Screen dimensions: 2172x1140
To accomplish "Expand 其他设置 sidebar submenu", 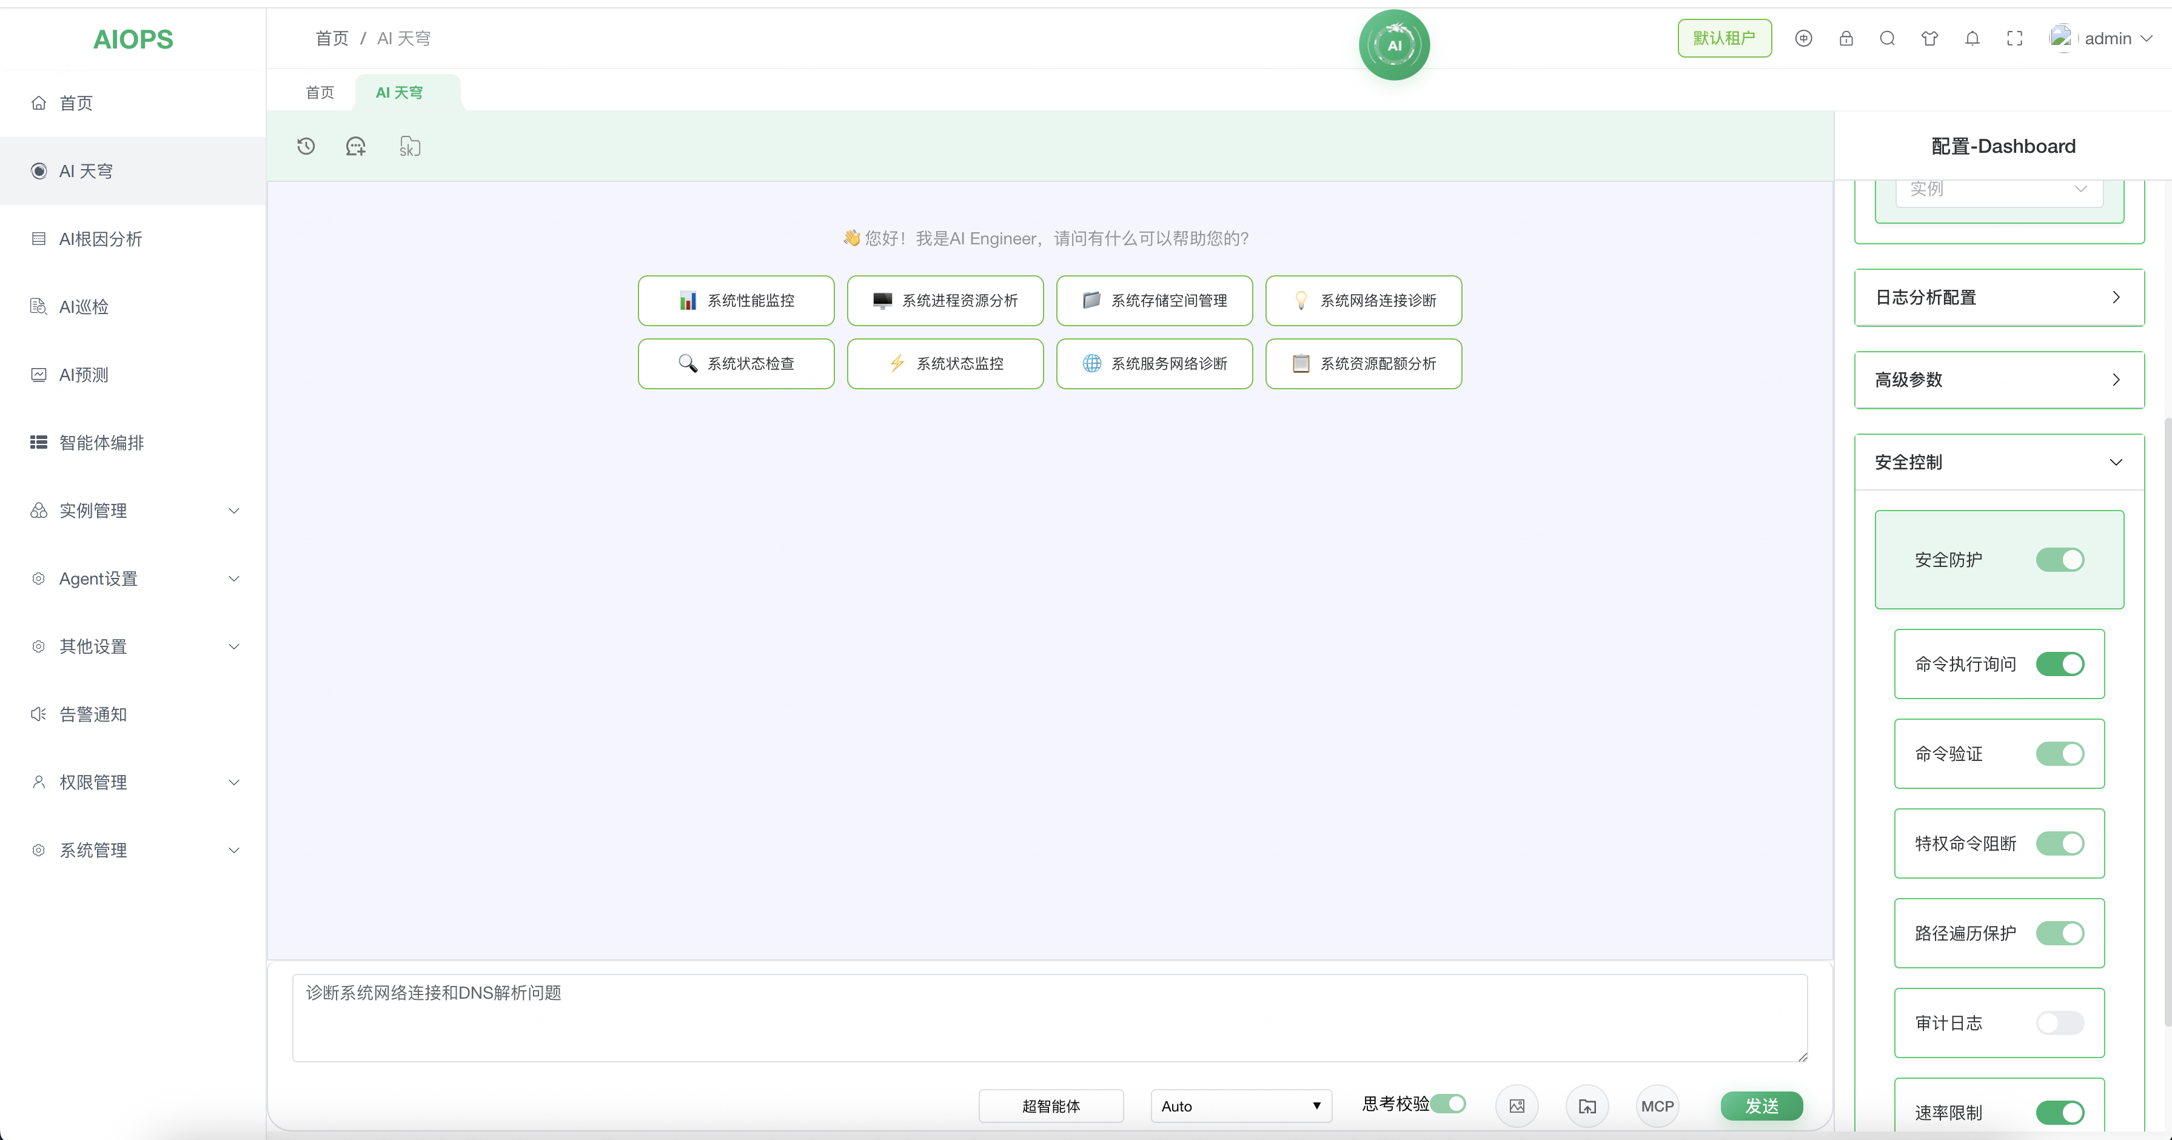I will tap(133, 647).
